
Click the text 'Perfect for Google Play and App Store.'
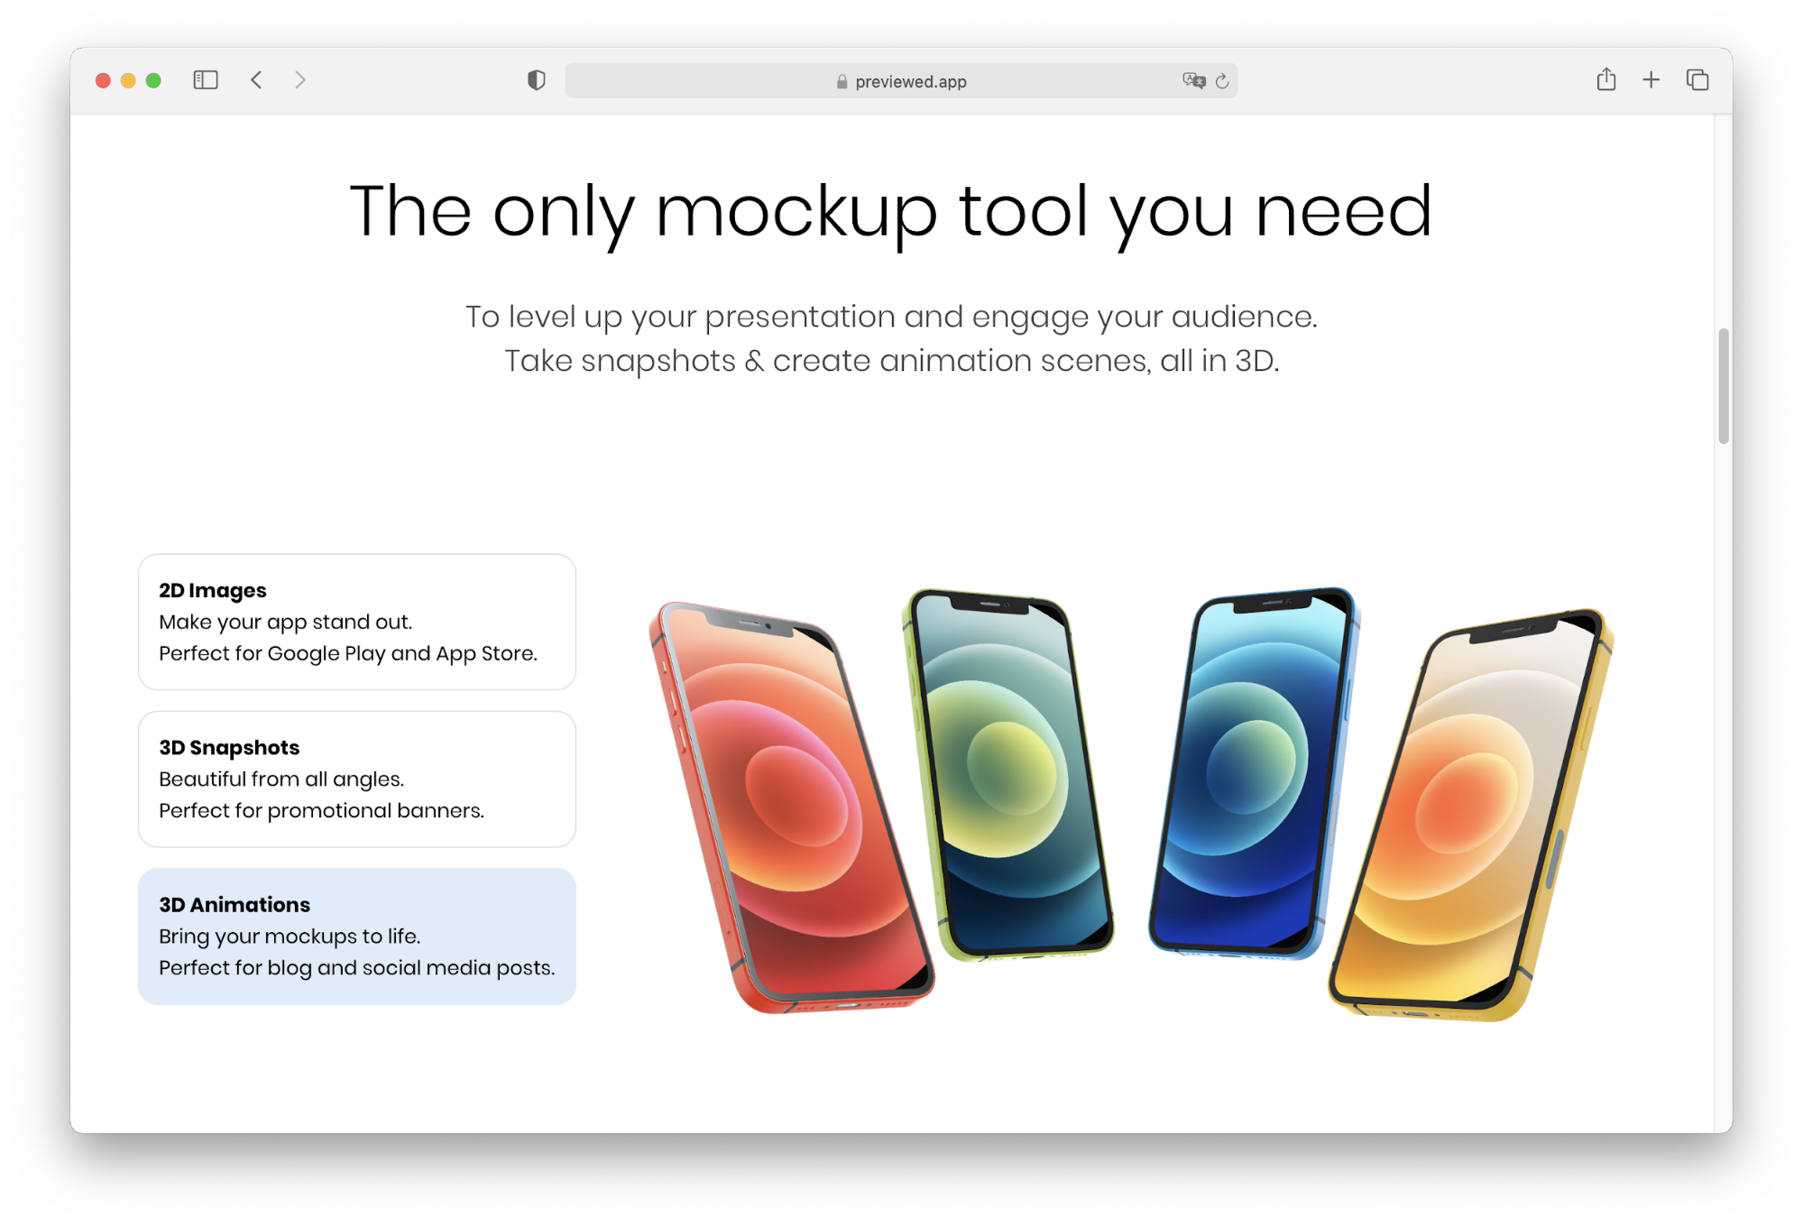coord(348,653)
